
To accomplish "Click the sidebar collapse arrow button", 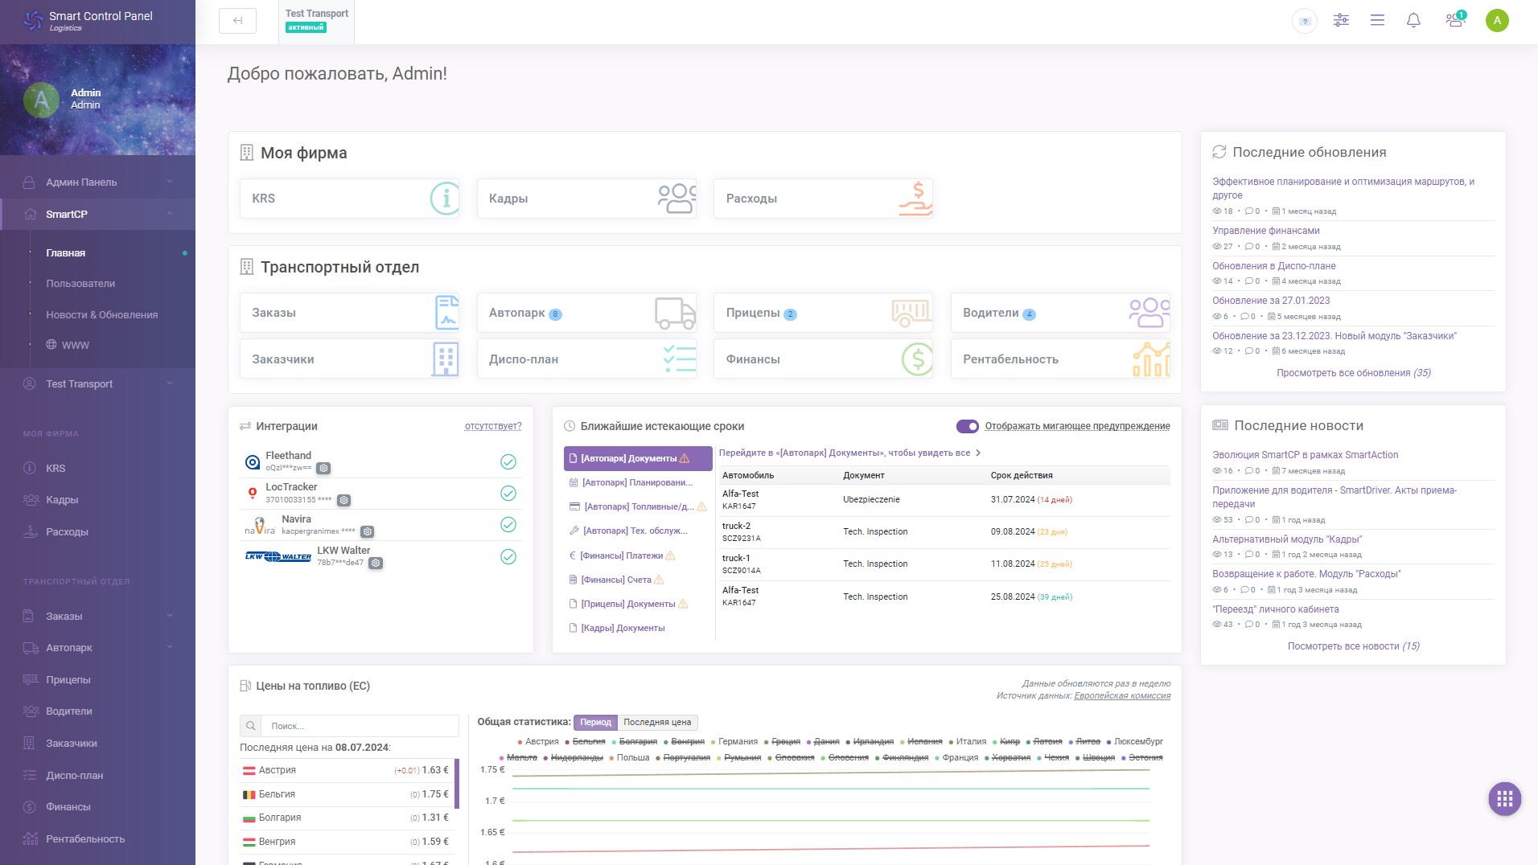I will pyautogui.click(x=237, y=21).
